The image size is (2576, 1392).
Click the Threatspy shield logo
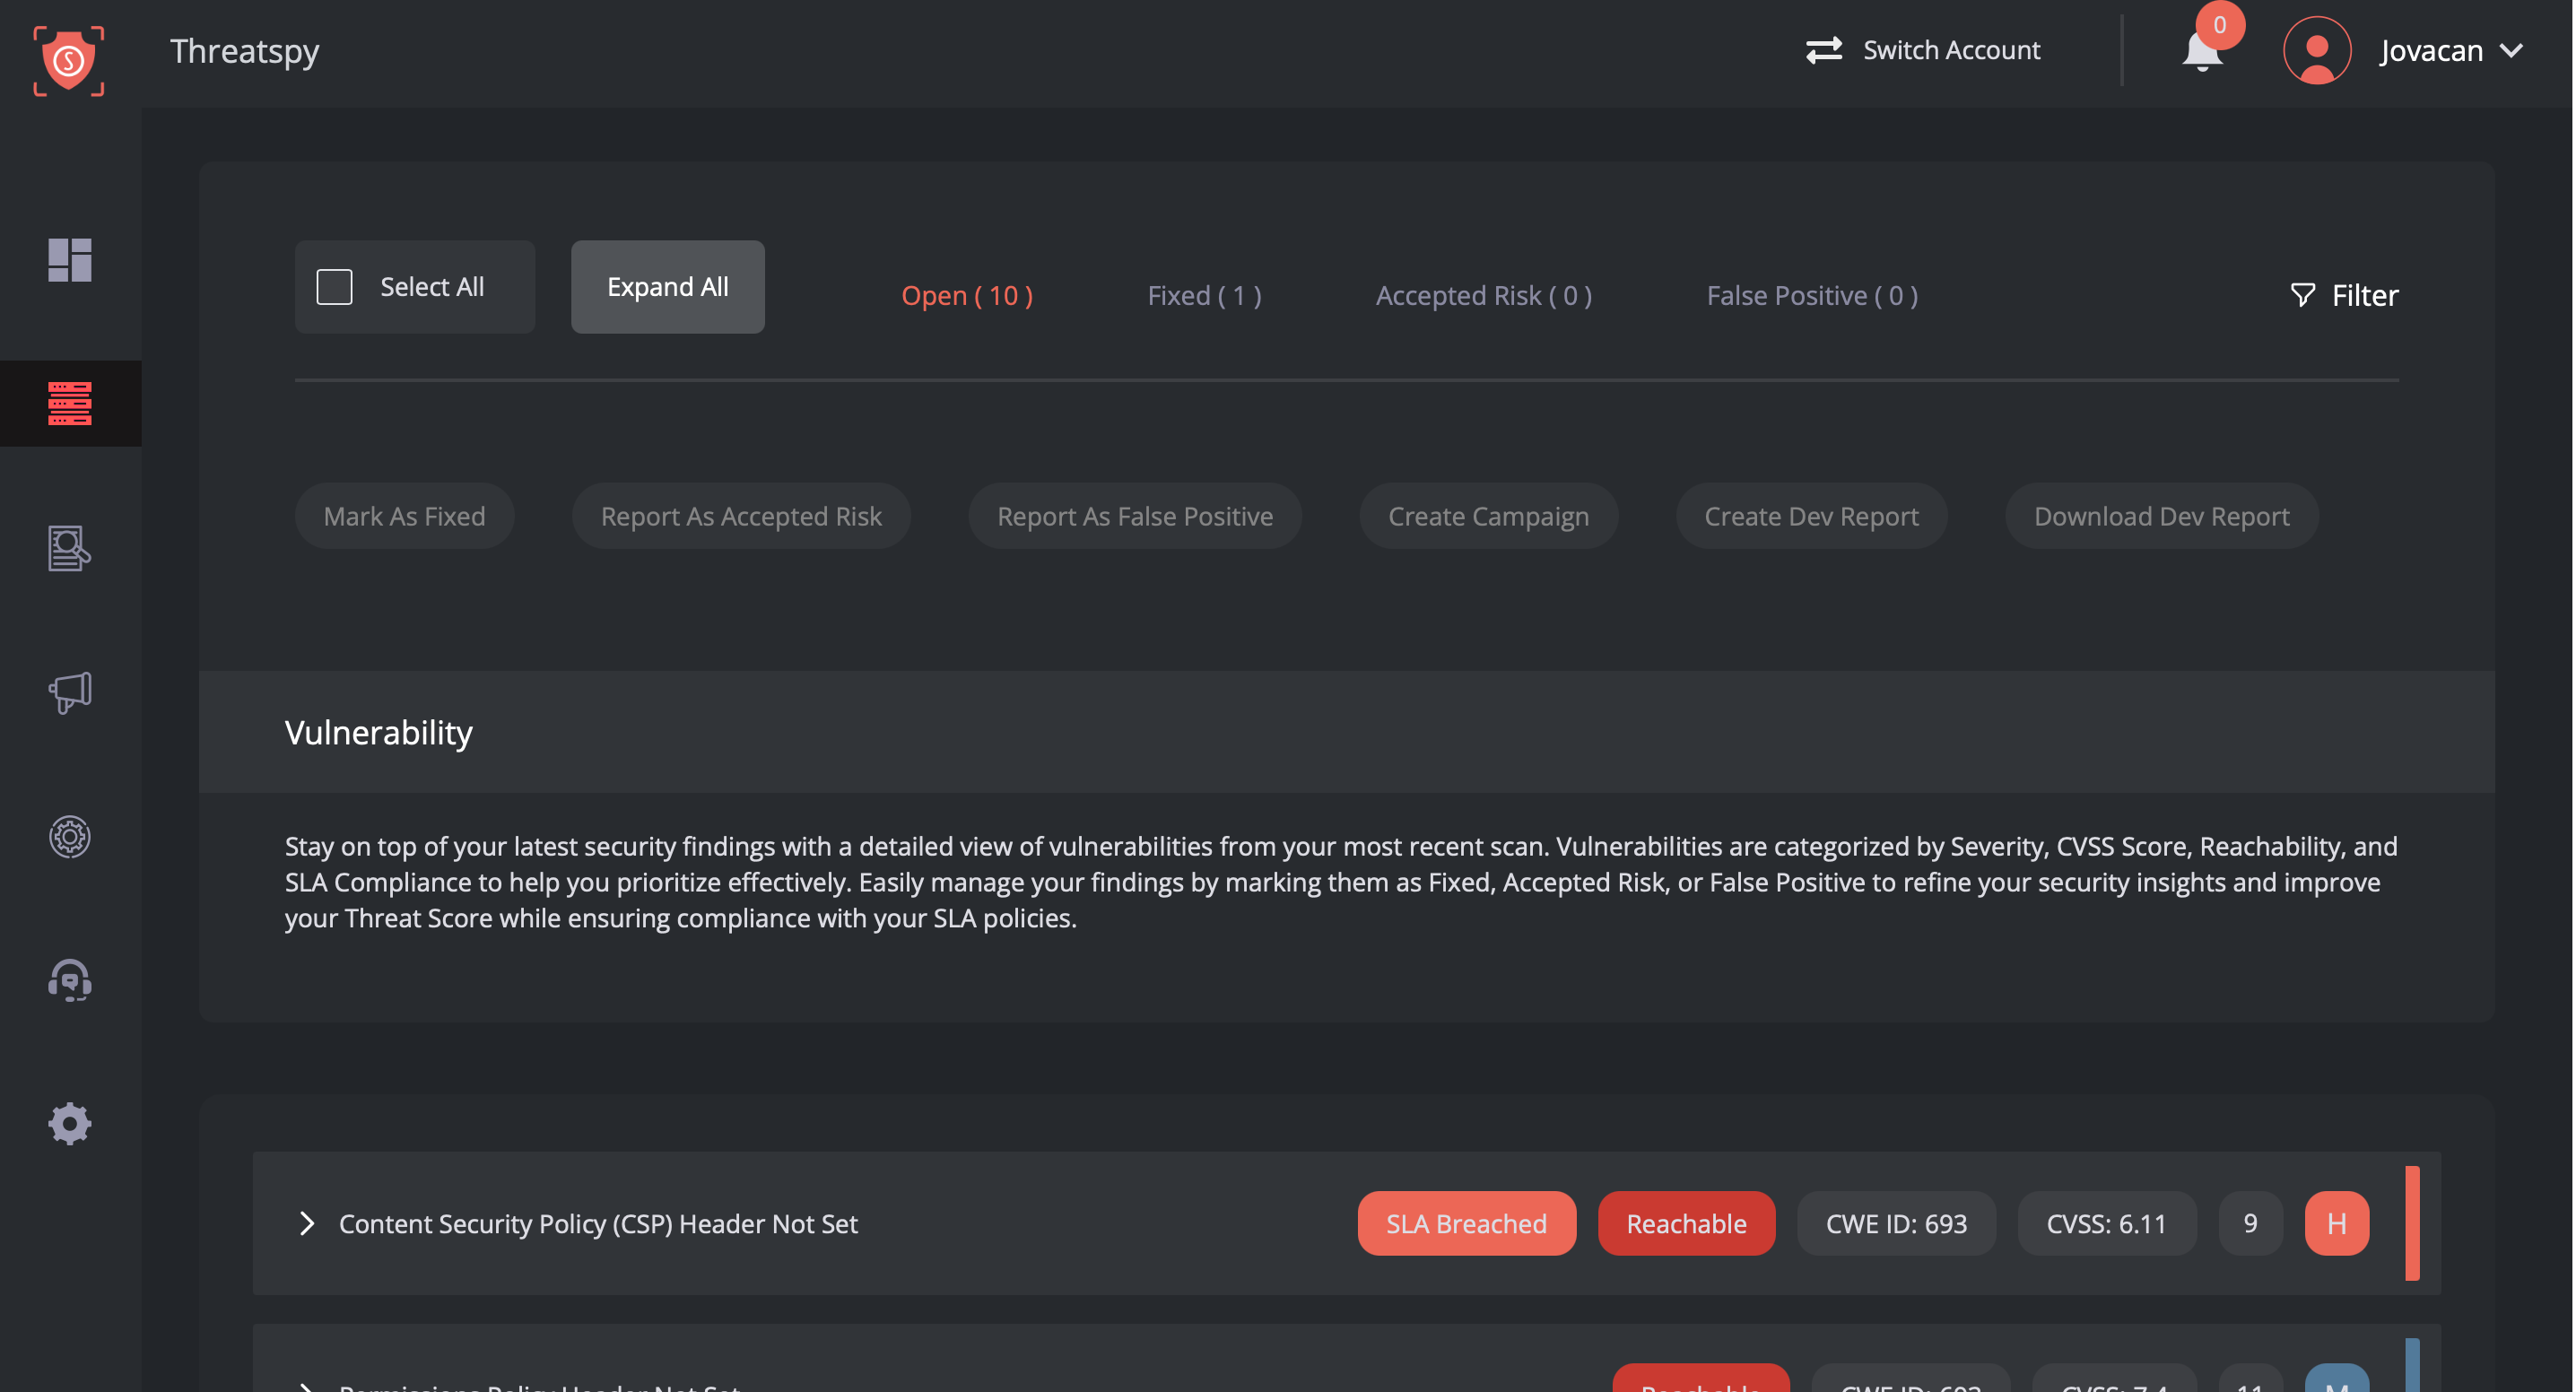click(69, 60)
